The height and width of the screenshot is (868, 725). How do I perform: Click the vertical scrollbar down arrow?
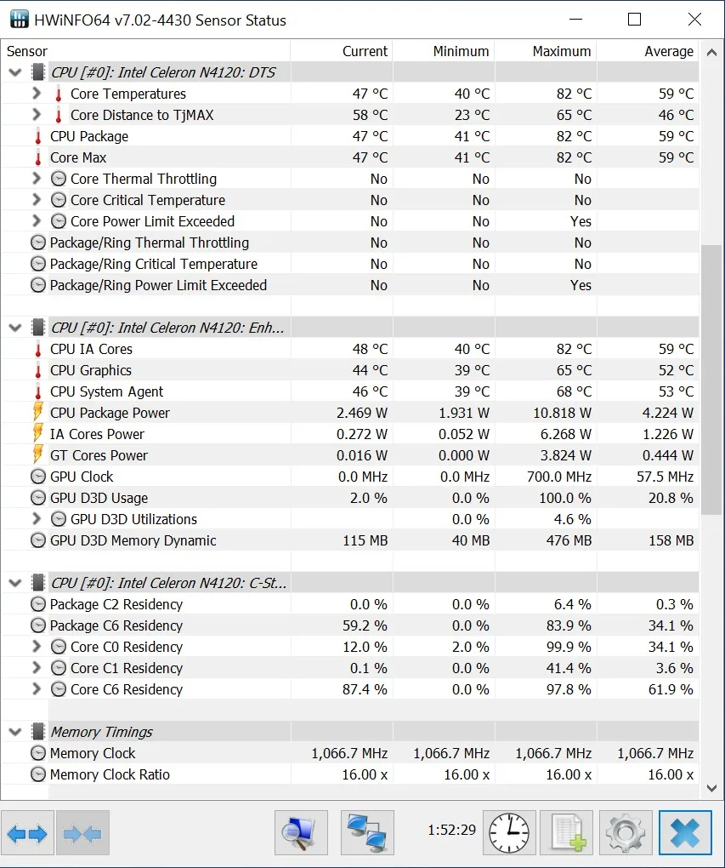(712, 789)
